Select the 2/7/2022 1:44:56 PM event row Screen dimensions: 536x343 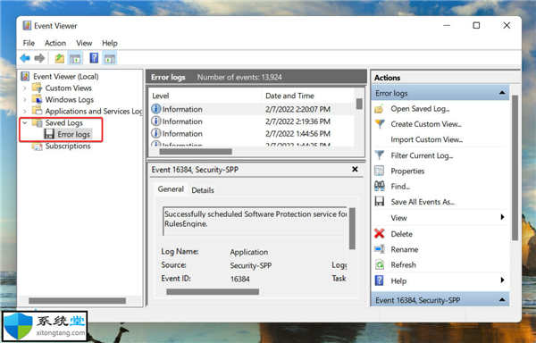click(252, 134)
